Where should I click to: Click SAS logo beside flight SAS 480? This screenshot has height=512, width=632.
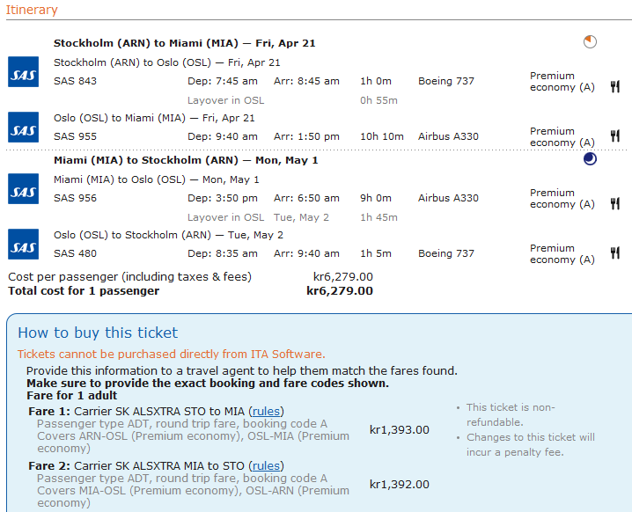pyautogui.click(x=23, y=245)
